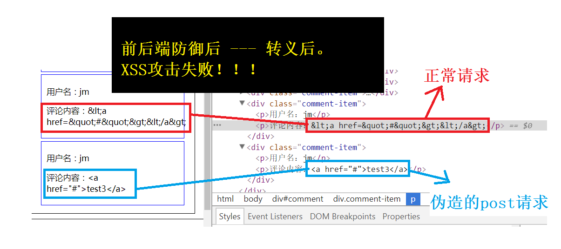Select html in the element breadcrumb

pyautogui.click(x=225, y=199)
